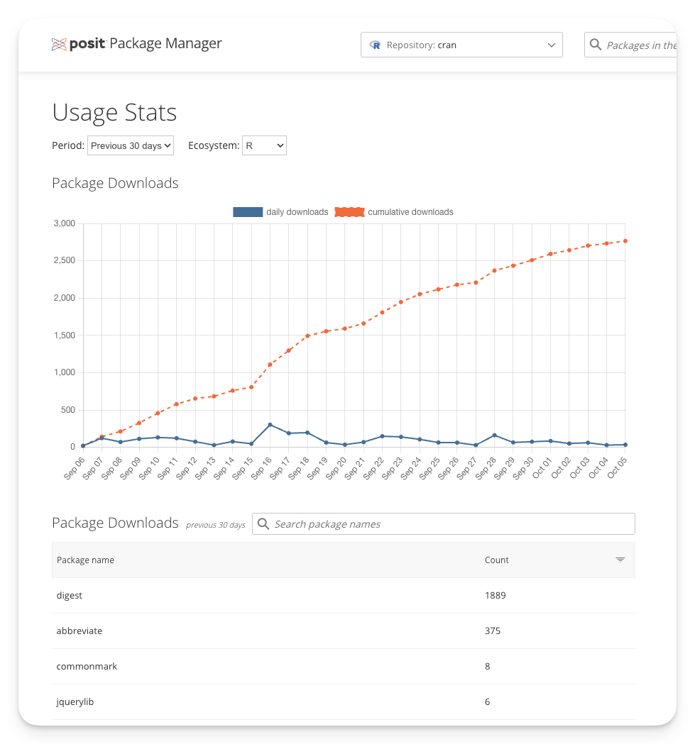Click the top Packages search input
Image resolution: width=695 pixels, height=744 pixels.
pyautogui.click(x=639, y=45)
